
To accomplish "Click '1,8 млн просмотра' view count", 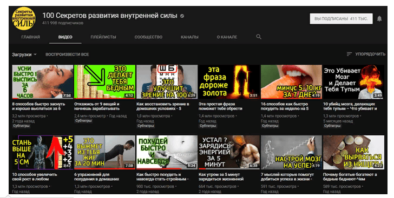I will (153, 116).
